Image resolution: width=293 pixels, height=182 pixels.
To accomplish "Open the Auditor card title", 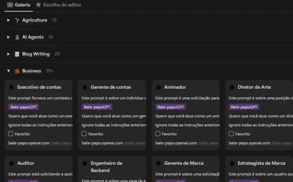I will 26,163.
